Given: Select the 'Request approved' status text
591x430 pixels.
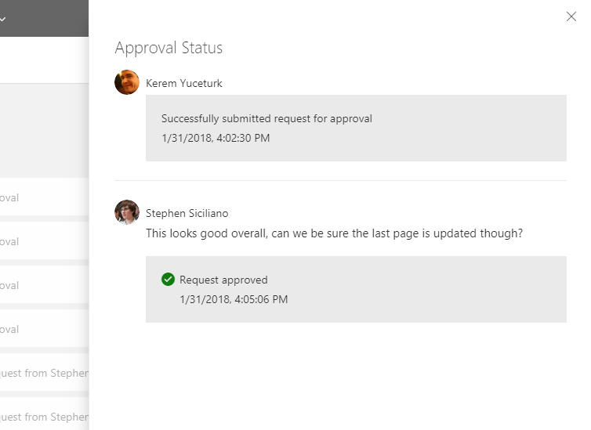Looking at the screenshot, I should pos(223,280).
